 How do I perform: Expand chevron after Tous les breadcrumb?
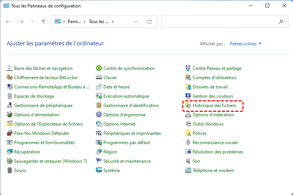pos(113,22)
